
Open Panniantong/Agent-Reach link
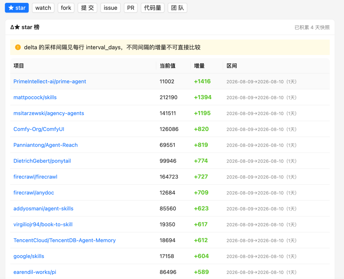point(46,145)
